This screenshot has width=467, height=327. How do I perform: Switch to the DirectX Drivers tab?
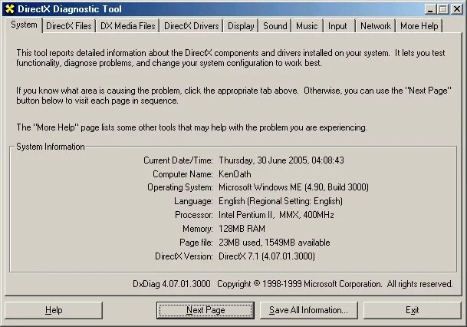192,26
